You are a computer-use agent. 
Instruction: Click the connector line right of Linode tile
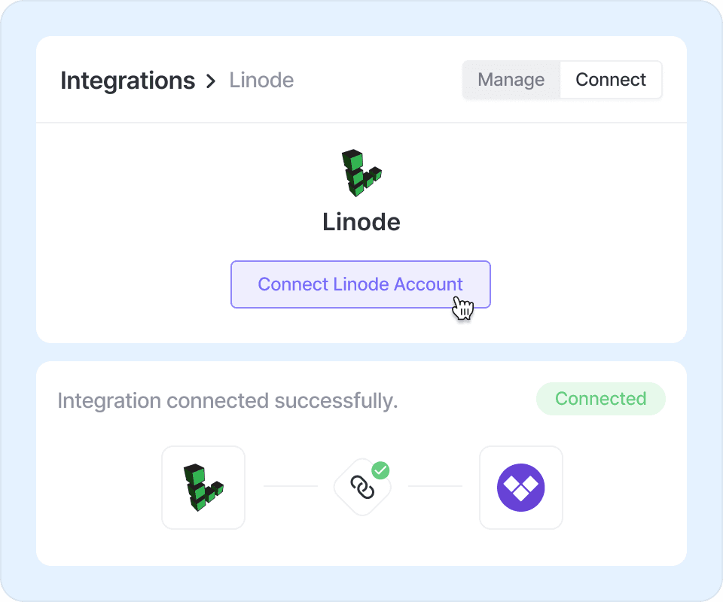tap(291, 486)
